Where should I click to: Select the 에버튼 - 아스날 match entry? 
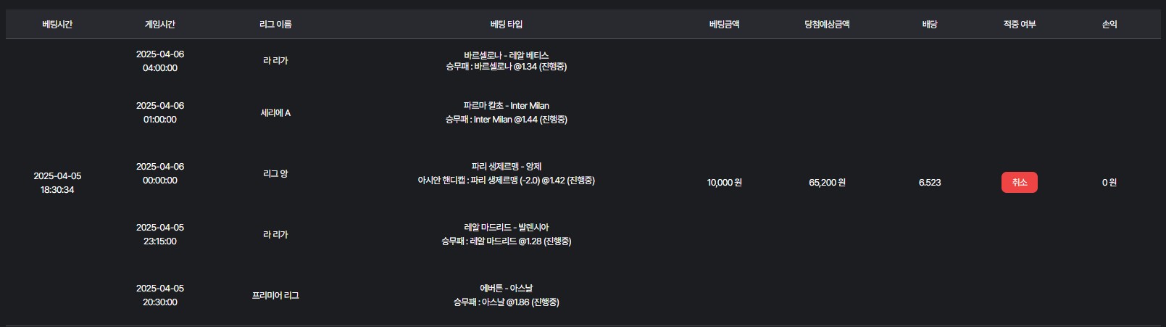click(x=506, y=289)
